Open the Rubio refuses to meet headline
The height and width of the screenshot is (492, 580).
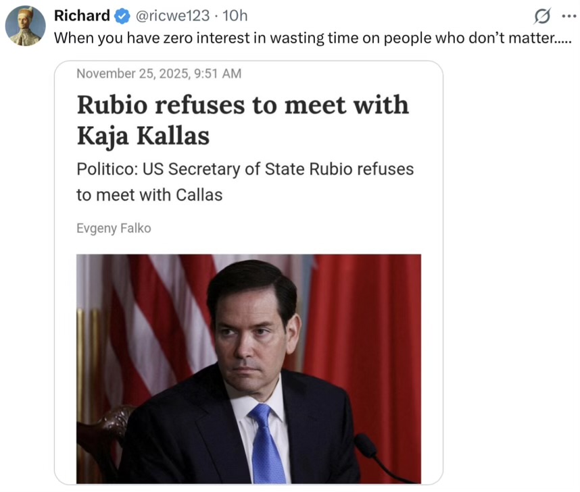click(243, 105)
